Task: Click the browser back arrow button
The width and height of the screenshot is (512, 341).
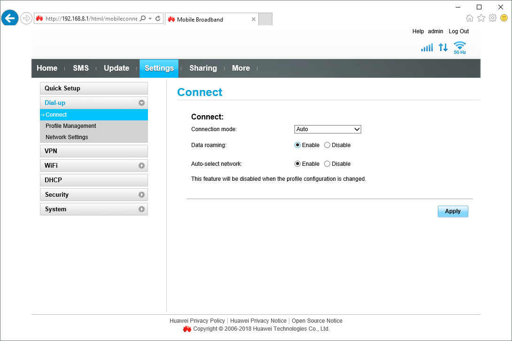Action: point(10,19)
